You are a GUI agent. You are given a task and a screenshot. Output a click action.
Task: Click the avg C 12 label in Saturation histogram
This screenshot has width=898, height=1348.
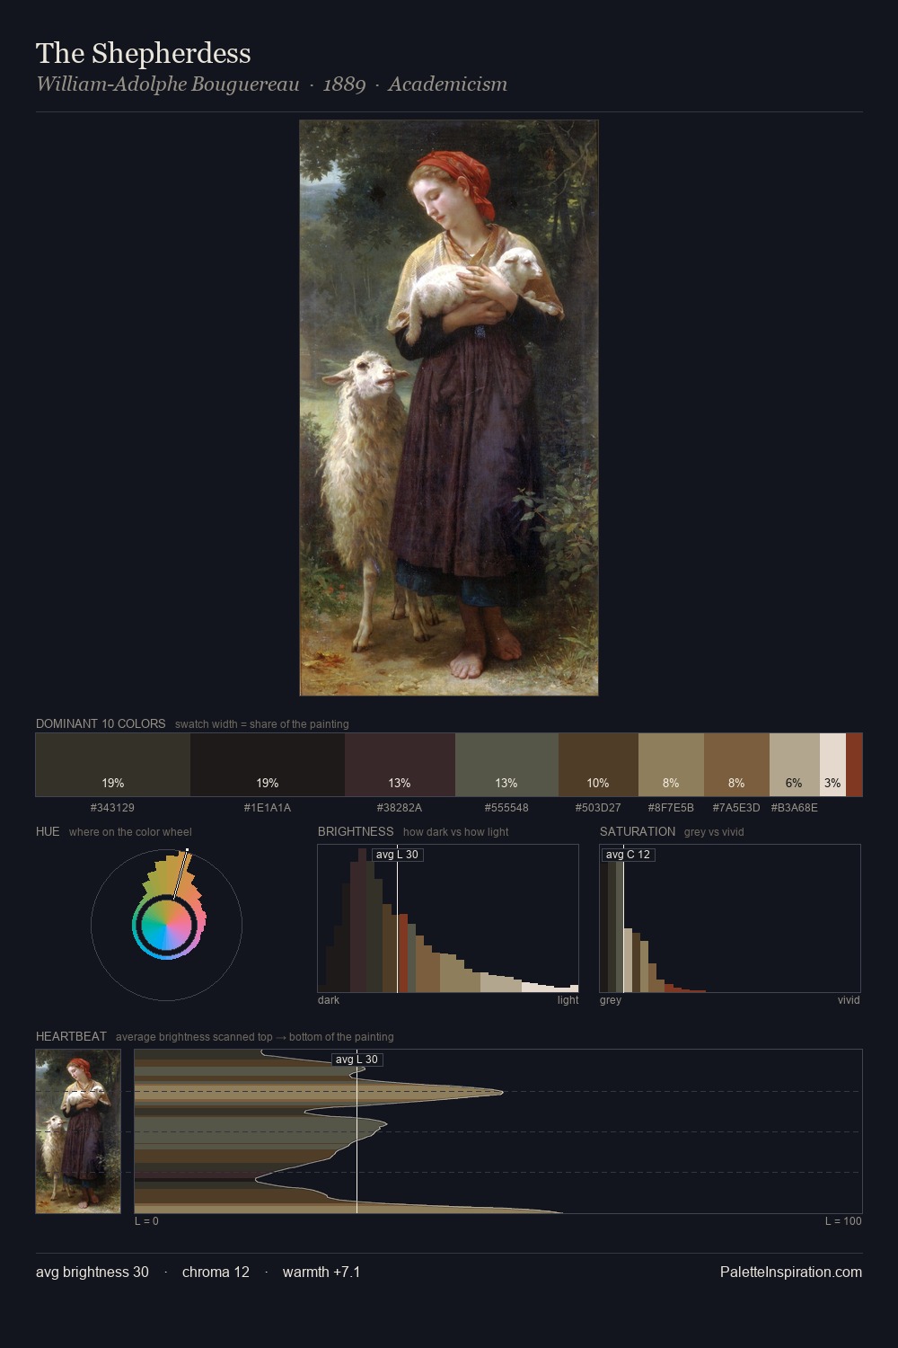pyautogui.click(x=628, y=855)
